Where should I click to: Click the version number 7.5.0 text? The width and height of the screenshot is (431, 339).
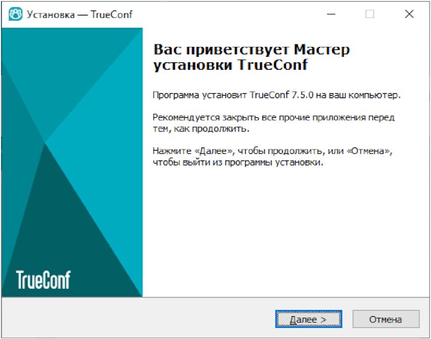point(303,95)
